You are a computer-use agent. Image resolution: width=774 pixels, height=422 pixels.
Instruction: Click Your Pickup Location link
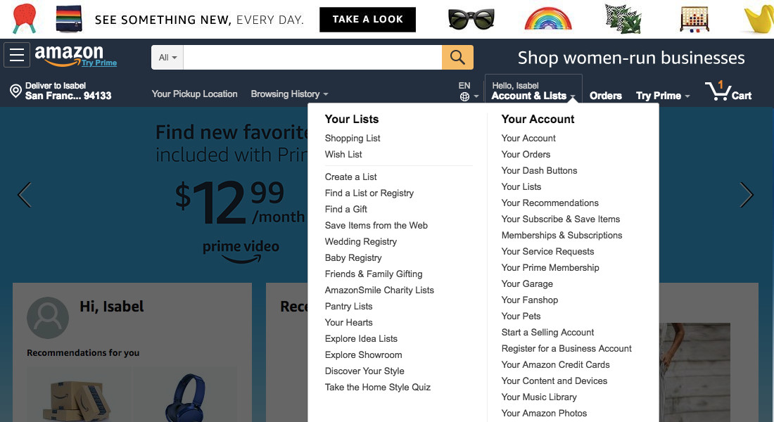195,94
